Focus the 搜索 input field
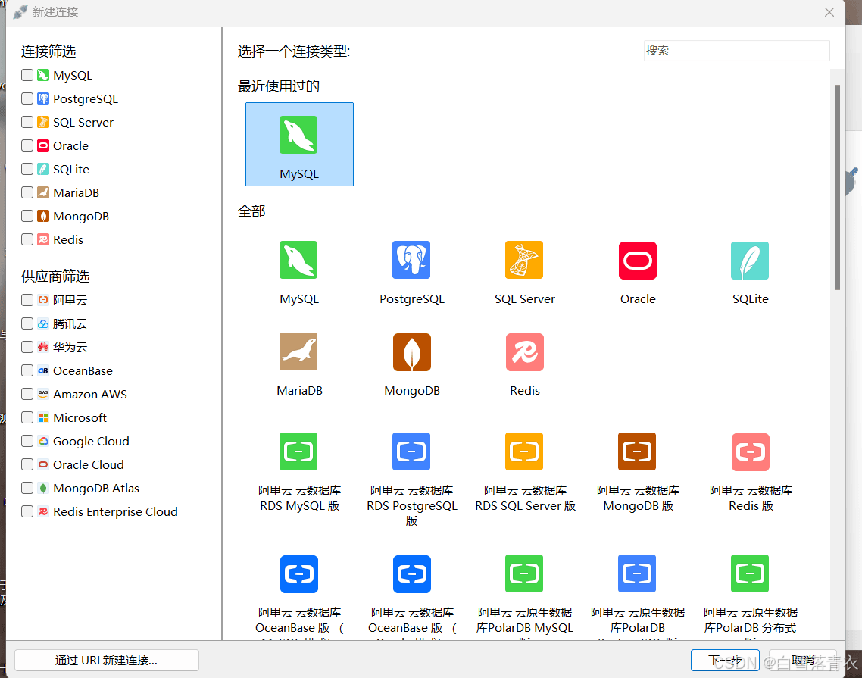862x678 pixels. point(736,51)
